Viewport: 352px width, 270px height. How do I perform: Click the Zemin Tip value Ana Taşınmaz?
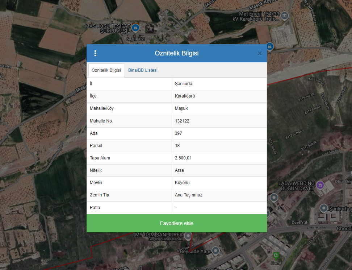(188, 195)
